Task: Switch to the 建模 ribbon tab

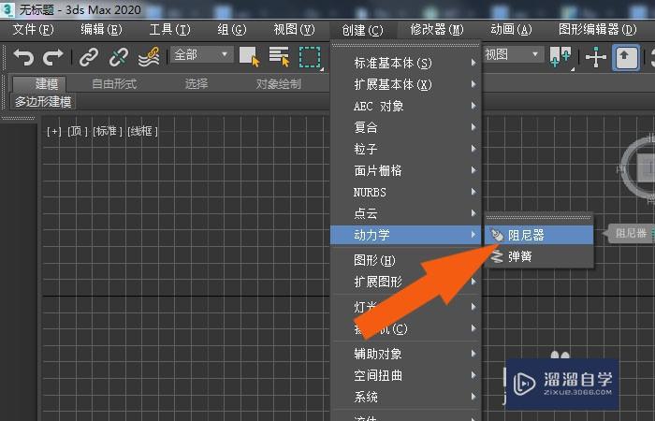Action: [39, 84]
